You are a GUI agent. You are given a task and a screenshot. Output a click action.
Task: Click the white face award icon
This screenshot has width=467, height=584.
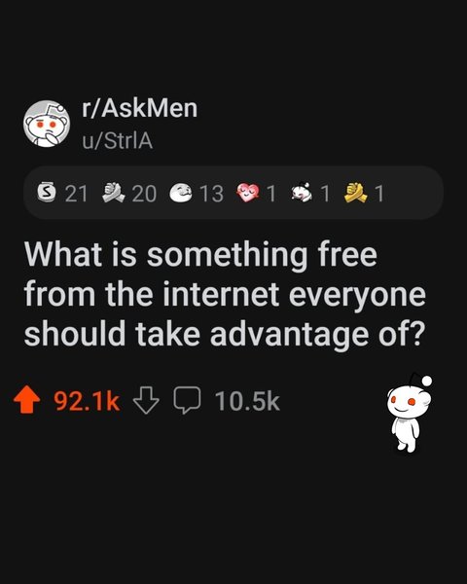pos(181,193)
